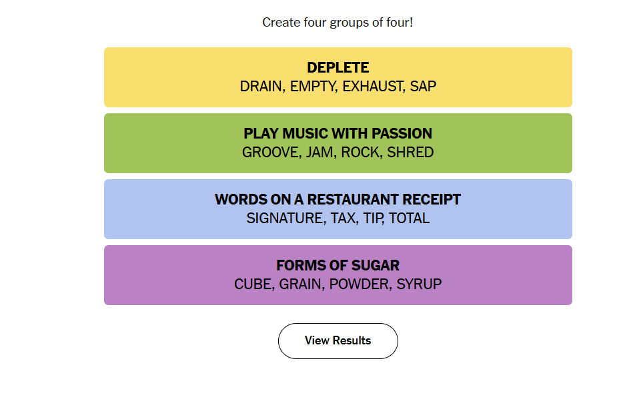Click the word SYRUP in purple card
641x419 pixels.
(419, 284)
